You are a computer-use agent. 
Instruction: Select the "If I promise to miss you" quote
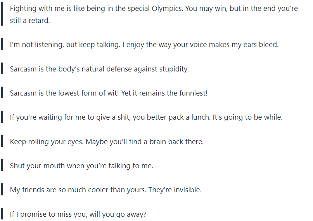point(78,214)
